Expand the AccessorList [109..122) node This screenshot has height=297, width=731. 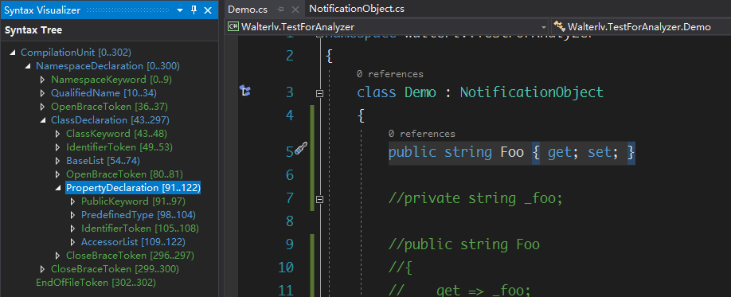coord(72,242)
